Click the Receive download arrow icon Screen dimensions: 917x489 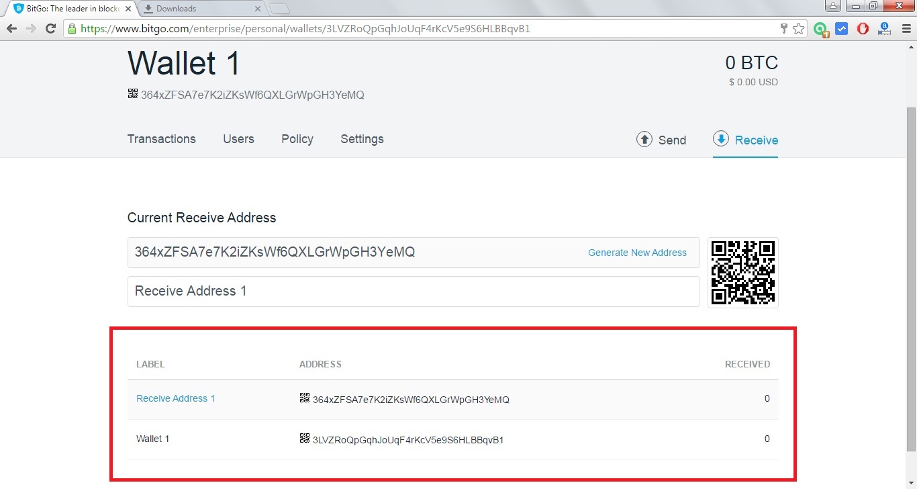(721, 139)
